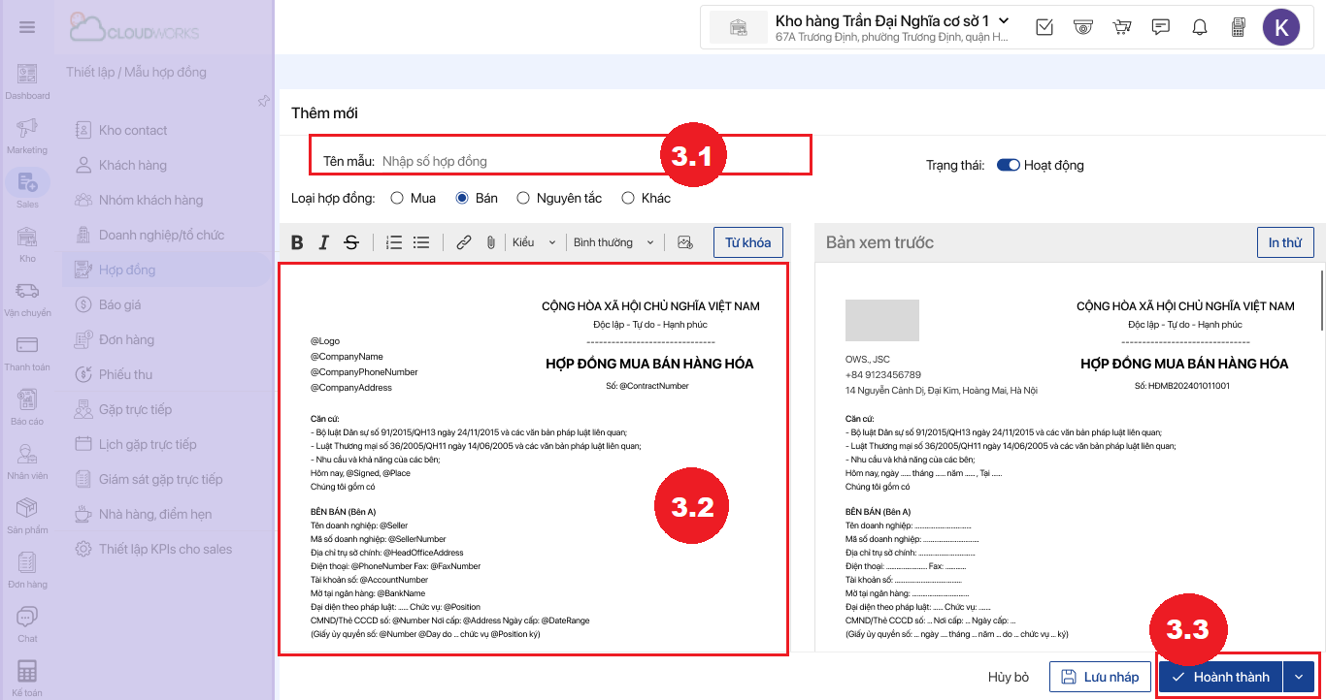The width and height of the screenshot is (1326, 700).
Task: Open the Kiểu style dropdown
Action: click(x=534, y=242)
